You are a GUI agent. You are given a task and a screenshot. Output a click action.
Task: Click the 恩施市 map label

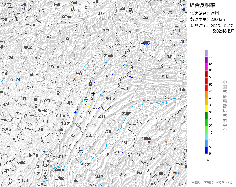(174, 131)
